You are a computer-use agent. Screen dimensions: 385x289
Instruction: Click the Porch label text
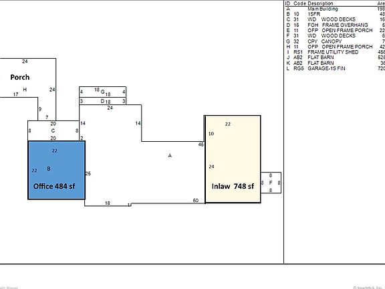[20, 77]
